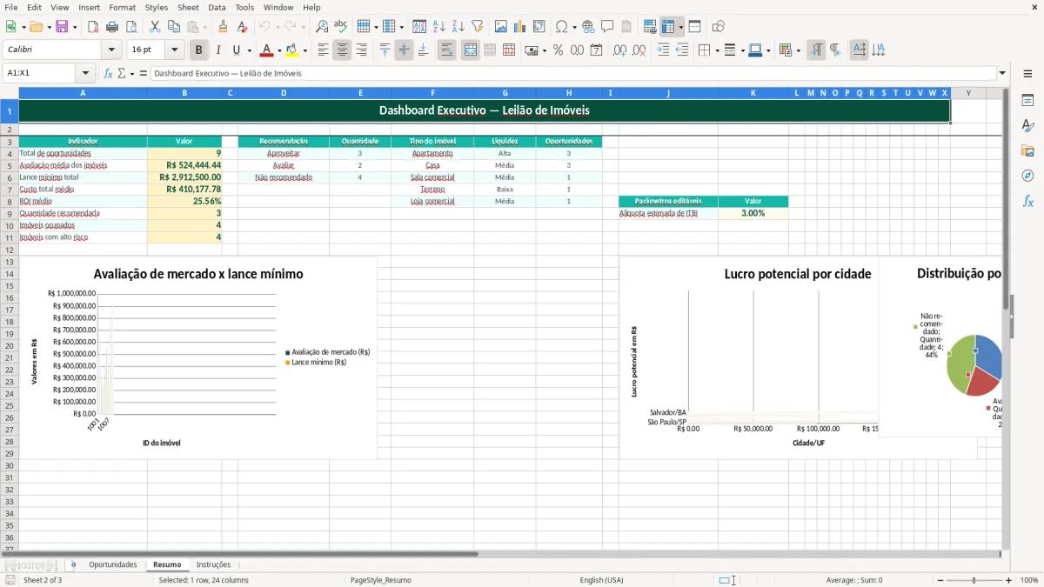The width and height of the screenshot is (1044, 587).
Task: Expand the Calibri font name dropdown
Action: tap(110, 50)
